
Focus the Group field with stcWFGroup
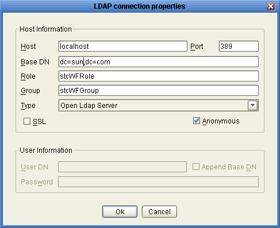pyautogui.click(x=159, y=90)
